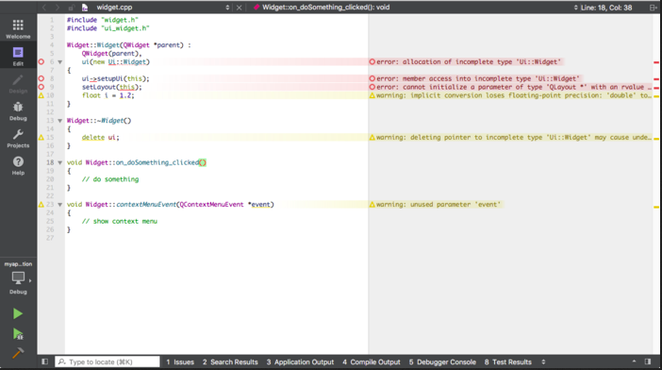Click the split editor icon top right

[x=653, y=8]
